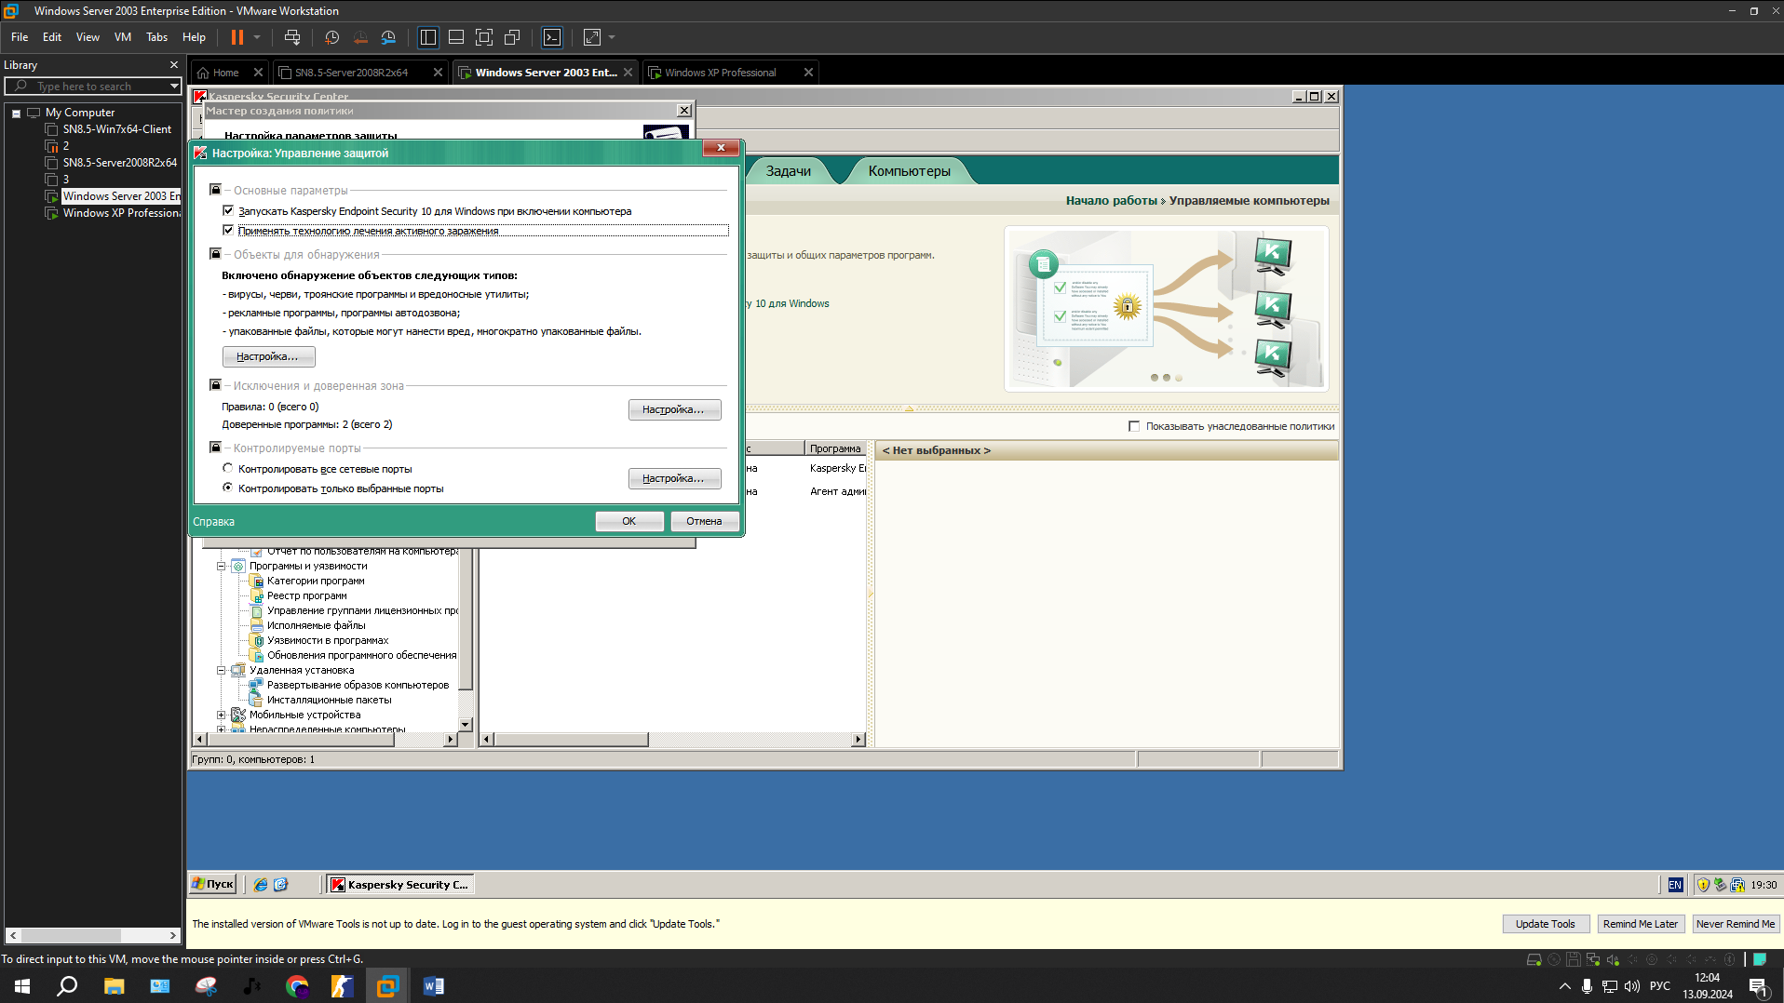The width and height of the screenshot is (1784, 1003).
Task: Click the guest EN language indicator
Action: tap(1675, 885)
